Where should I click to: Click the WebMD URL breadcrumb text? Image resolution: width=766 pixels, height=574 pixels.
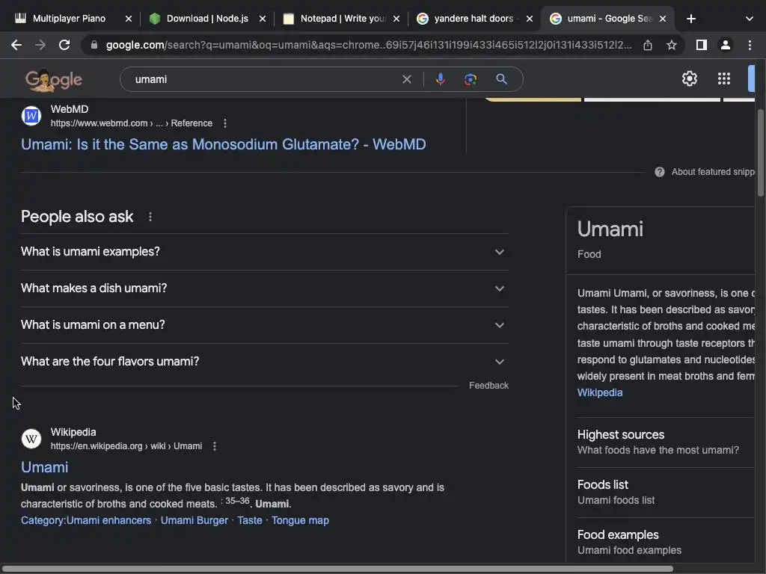pos(132,123)
